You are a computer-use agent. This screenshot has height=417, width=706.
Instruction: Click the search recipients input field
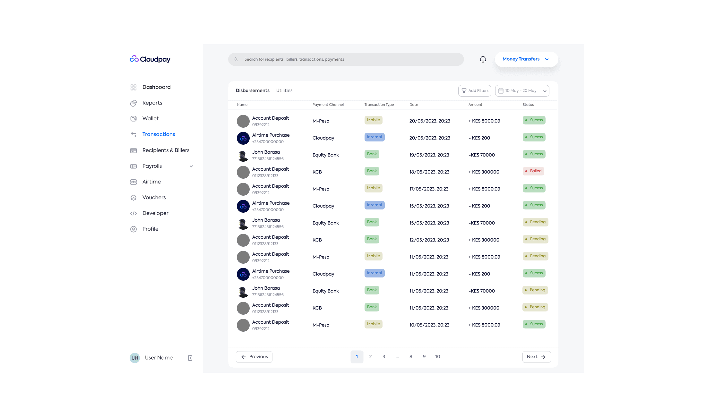coord(346,59)
